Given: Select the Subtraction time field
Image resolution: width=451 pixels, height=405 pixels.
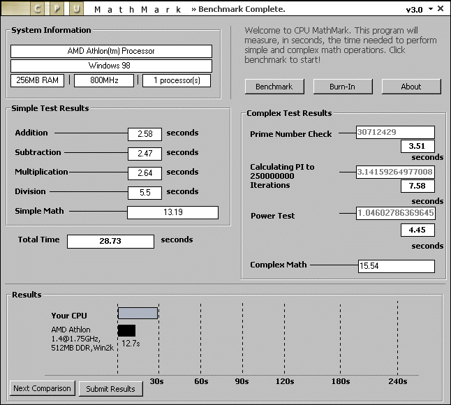Looking at the screenshot, I should [x=145, y=154].
